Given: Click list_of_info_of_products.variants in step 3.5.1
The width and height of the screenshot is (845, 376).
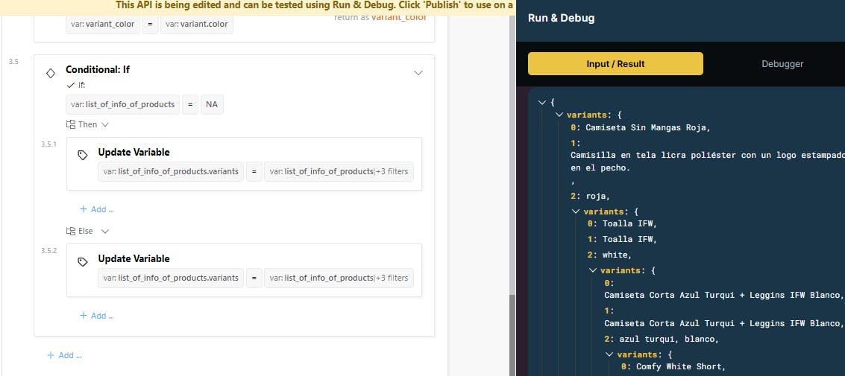Looking at the screenshot, I should (171, 171).
